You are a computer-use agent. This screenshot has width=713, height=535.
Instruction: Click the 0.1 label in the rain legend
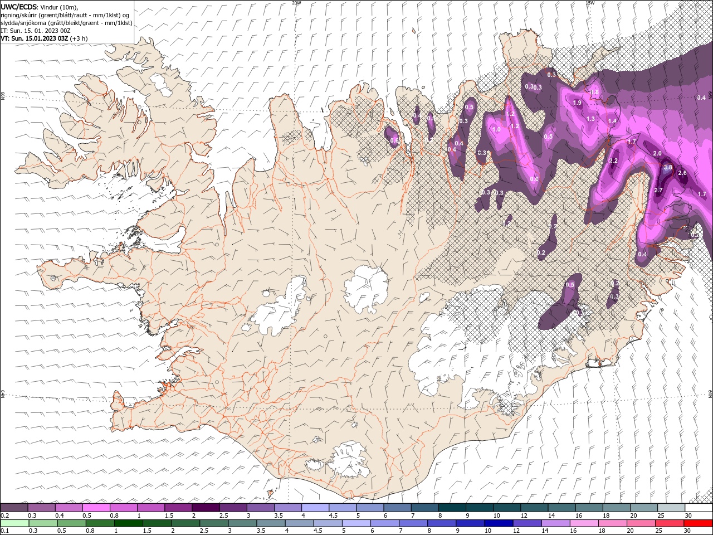tap(4, 531)
